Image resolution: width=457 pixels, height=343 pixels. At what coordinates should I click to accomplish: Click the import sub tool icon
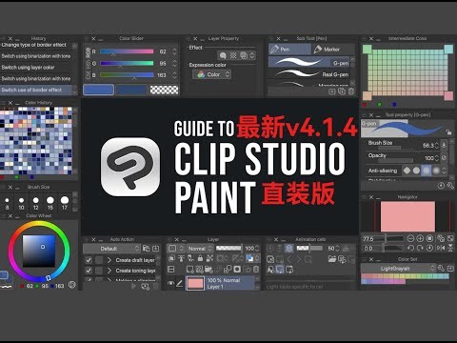tap(332, 91)
